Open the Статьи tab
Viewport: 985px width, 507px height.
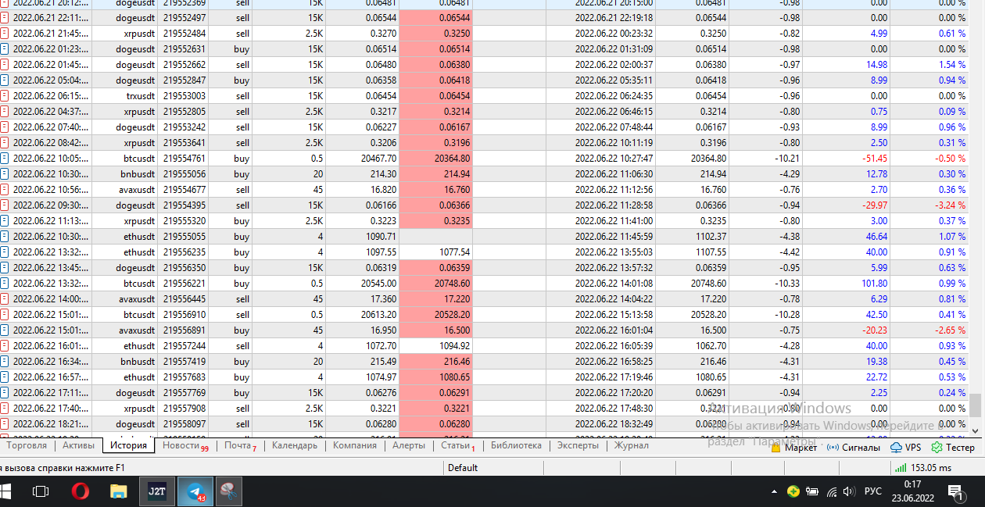pyautogui.click(x=457, y=445)
